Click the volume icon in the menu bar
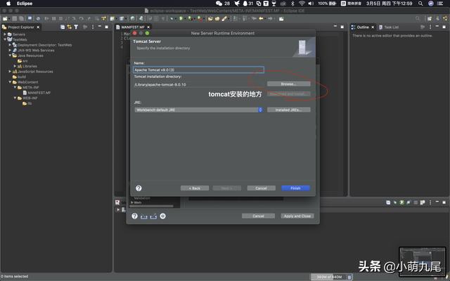 click(x=311, y=4)
